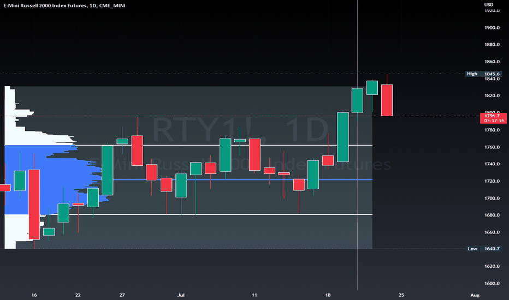Click the date label 25 on time axis
The width and height of the screenshot is (509, 300).
401,295
